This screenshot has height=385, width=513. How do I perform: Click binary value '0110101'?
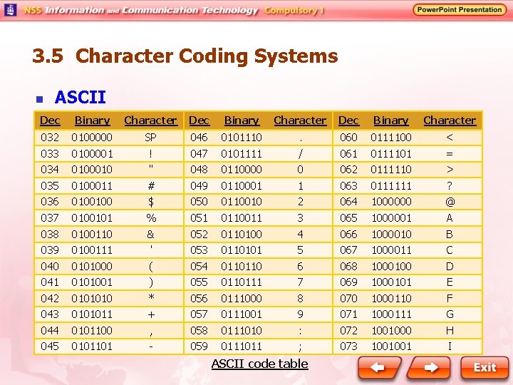point(242,250)
